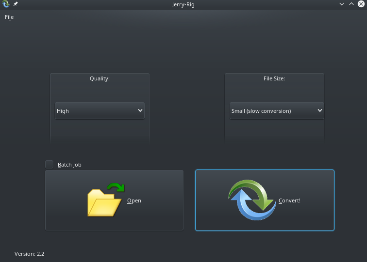Screen dimensions: 367x262
Task: Click the File Size: group label
Action: [274, 78]
